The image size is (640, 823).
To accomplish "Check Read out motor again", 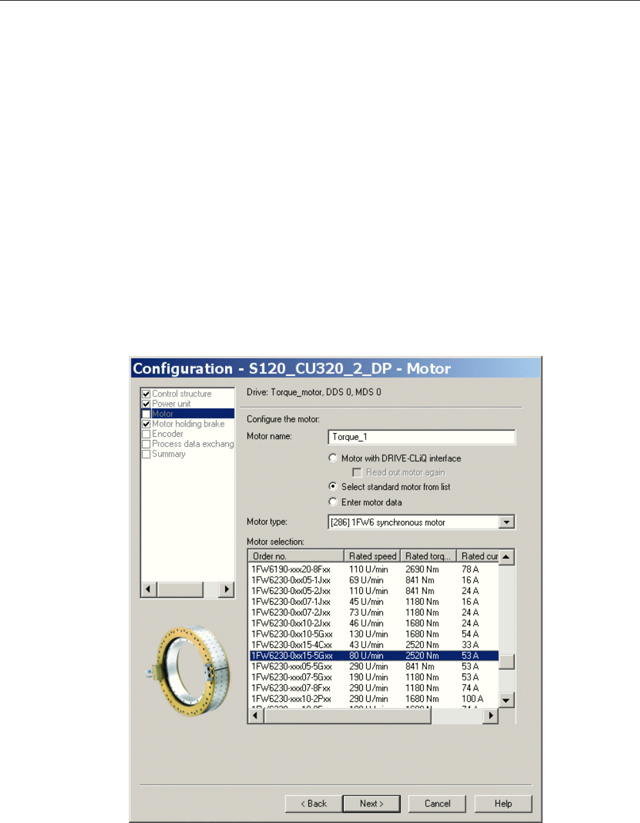I will coord(357,473).
